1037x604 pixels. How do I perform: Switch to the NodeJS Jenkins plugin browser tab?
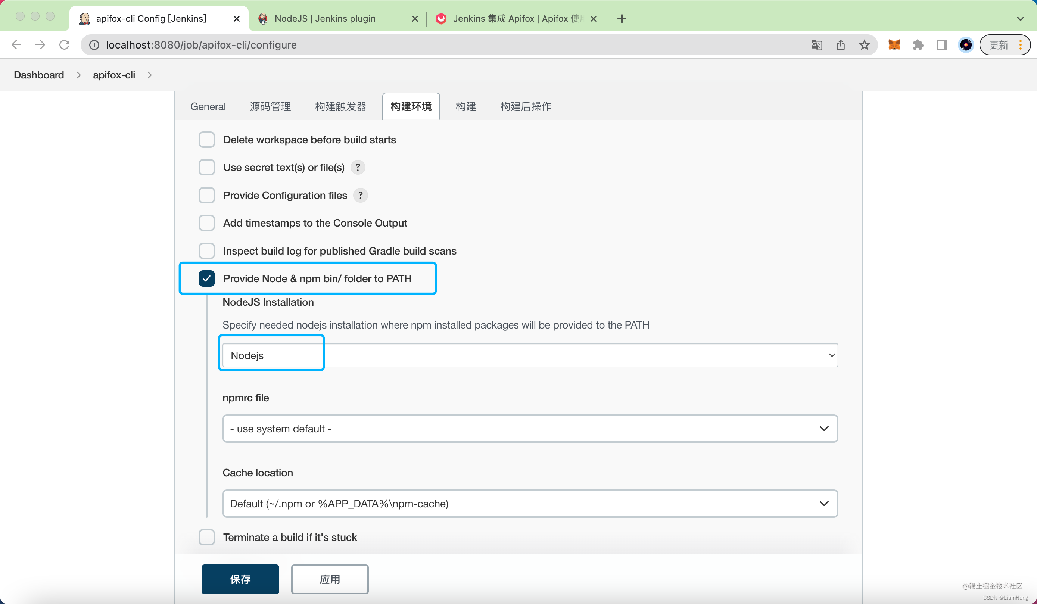pos(325,19)
